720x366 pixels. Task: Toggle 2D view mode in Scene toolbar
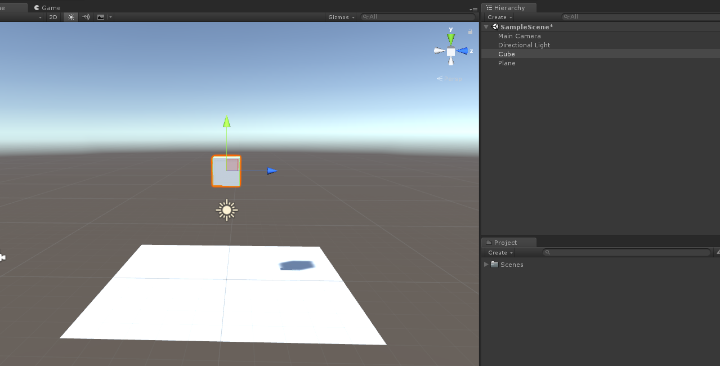click(53, 17)
